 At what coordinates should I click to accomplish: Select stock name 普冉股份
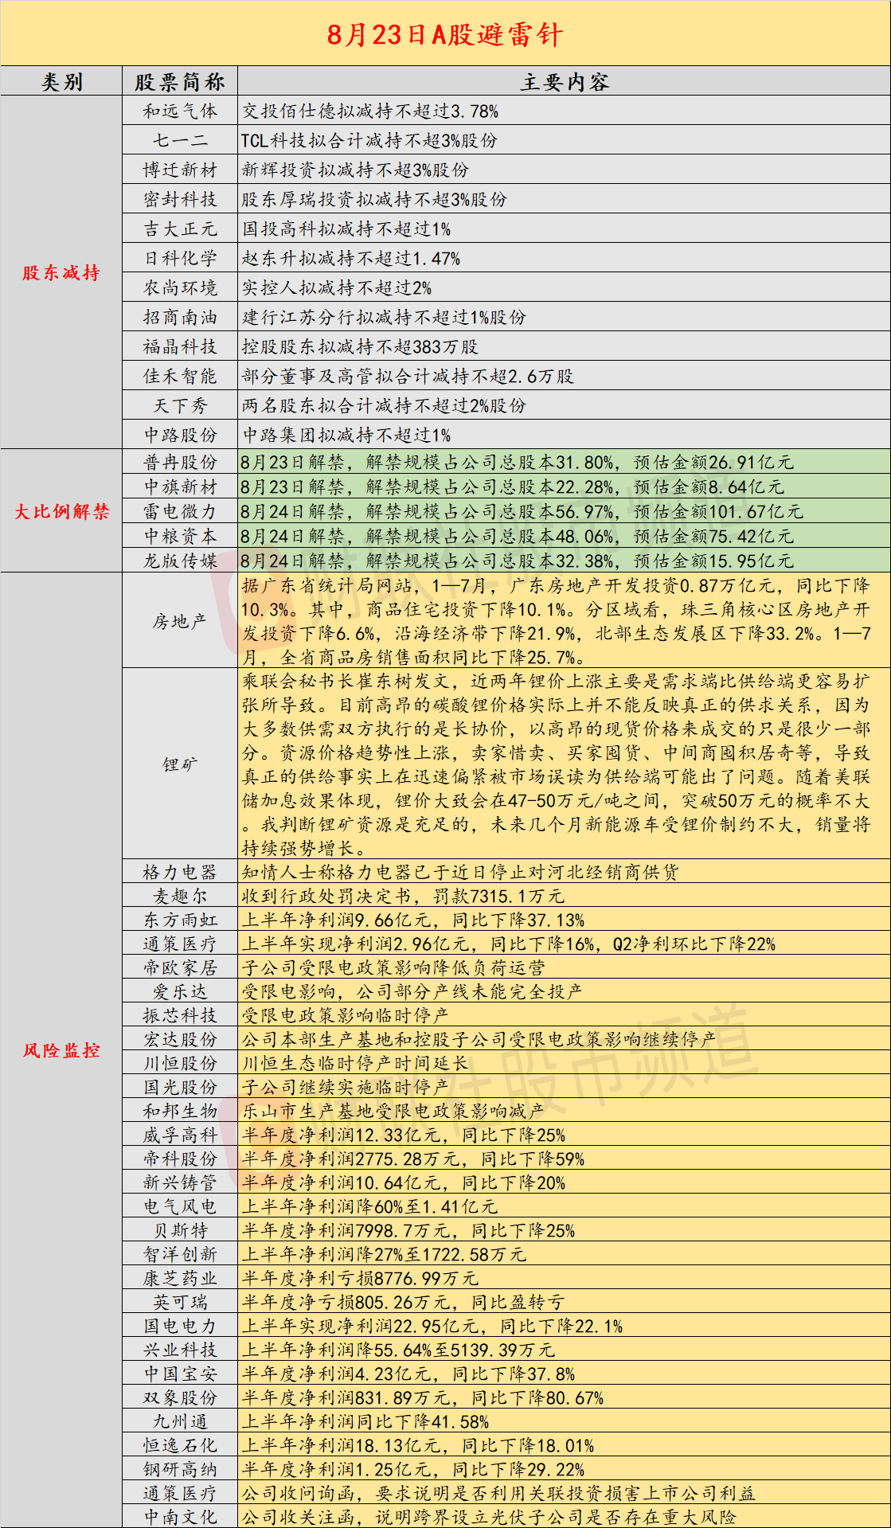[x=180, y=463]
